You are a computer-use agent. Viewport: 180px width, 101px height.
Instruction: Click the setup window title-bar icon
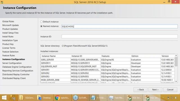click(2, 2)
